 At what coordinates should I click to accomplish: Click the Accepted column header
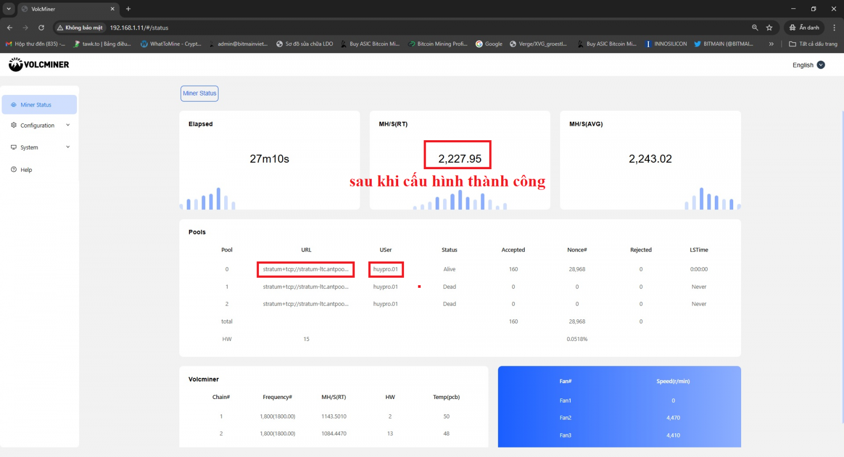pos(513,250)
